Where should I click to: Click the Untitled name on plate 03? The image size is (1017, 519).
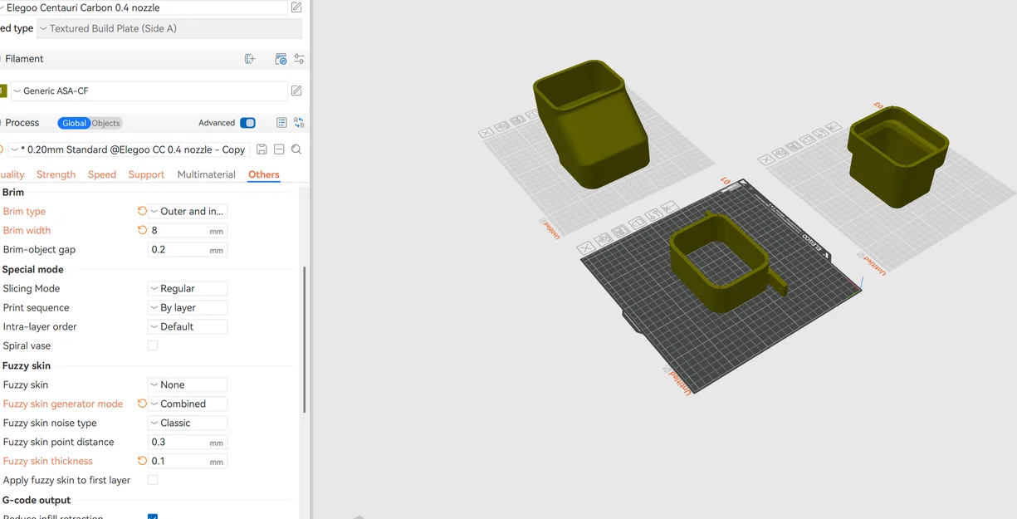[874, 265]
